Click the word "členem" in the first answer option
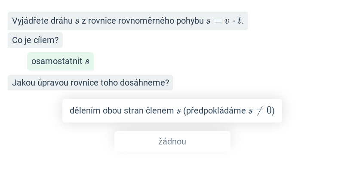 point(160,111)
